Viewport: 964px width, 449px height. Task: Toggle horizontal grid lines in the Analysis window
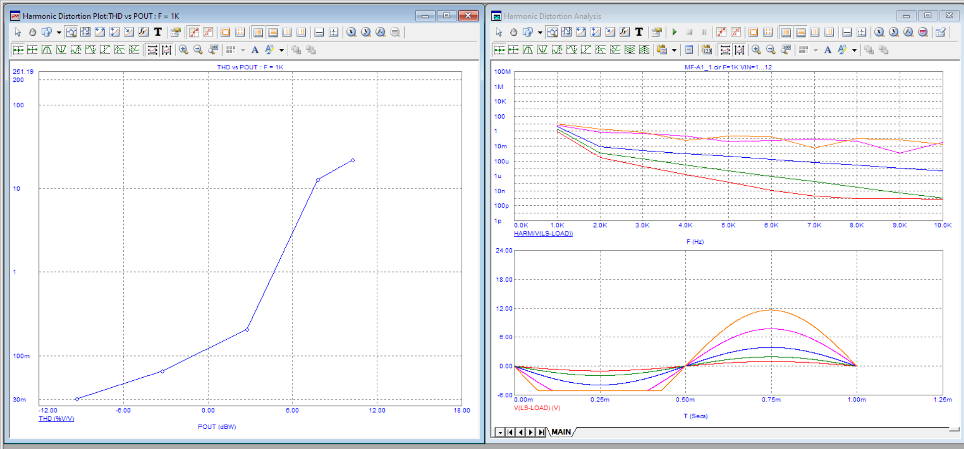800,32
